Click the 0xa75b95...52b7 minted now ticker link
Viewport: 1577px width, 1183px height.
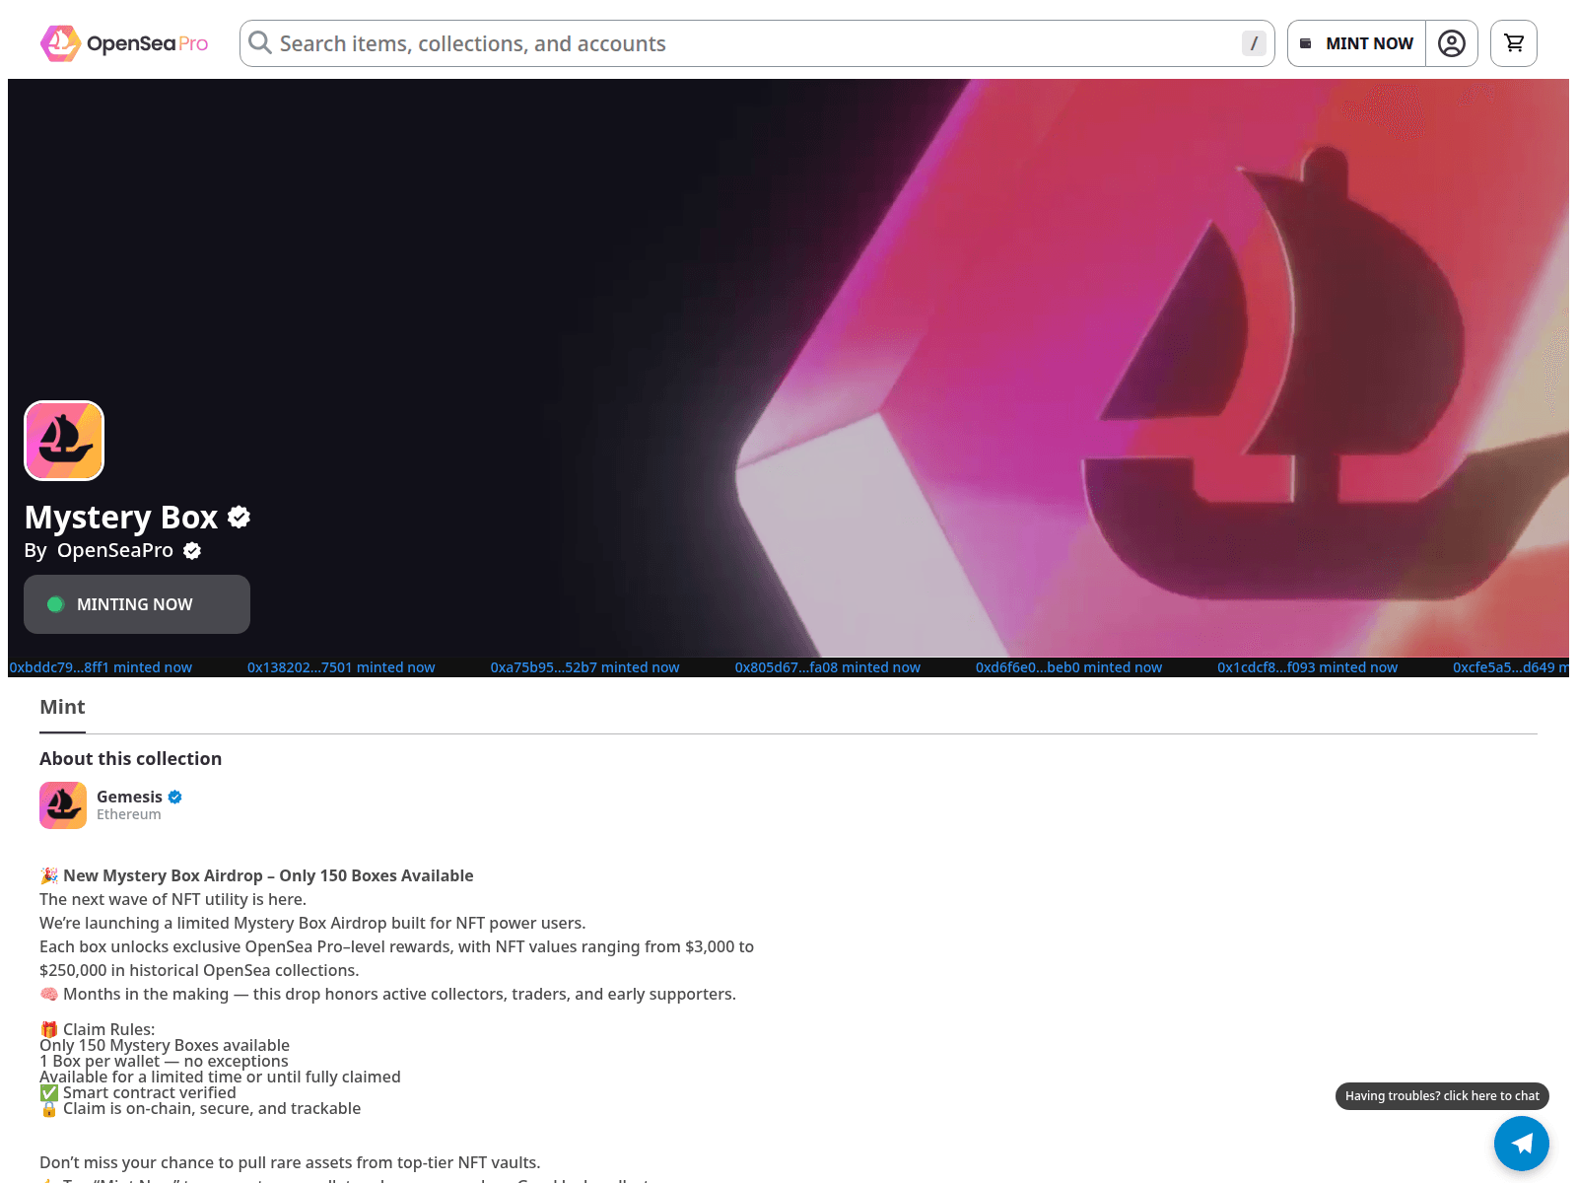point(584,666)
